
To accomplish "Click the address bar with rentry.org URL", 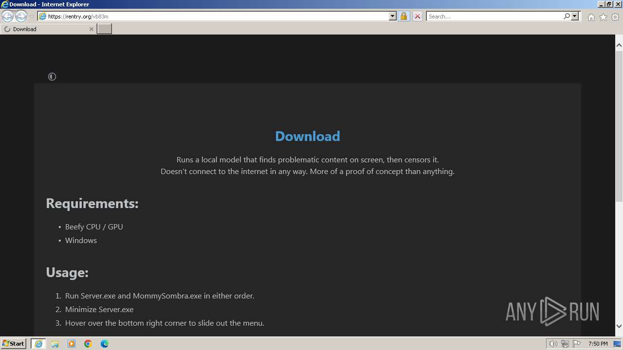I will click(213, 16).
